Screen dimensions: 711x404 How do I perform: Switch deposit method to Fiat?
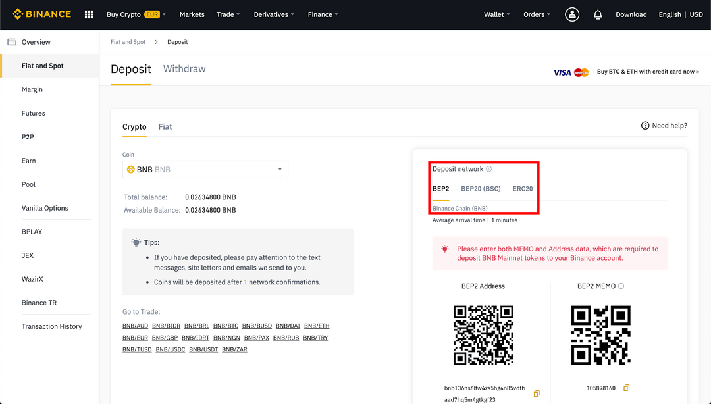[165, 127]
